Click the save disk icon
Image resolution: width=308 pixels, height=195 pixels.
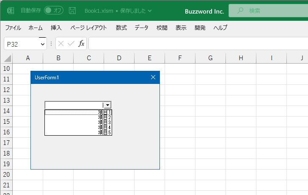[x=72, y=11]
